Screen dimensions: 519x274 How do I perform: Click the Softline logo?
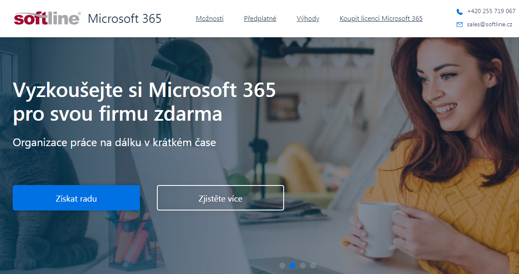coord(47,18)
